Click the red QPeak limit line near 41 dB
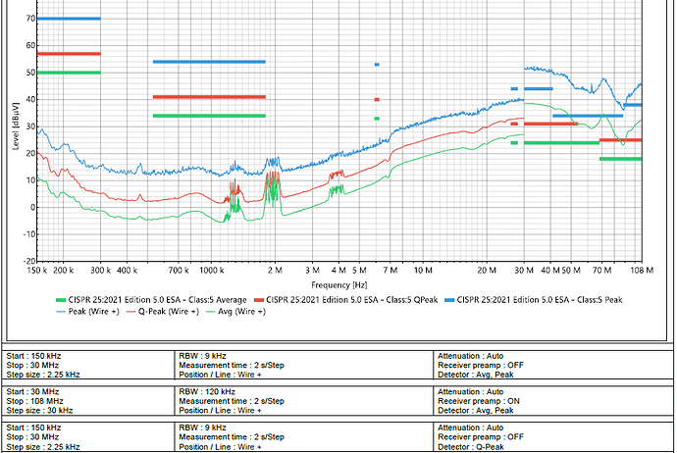 click(208, 97)
